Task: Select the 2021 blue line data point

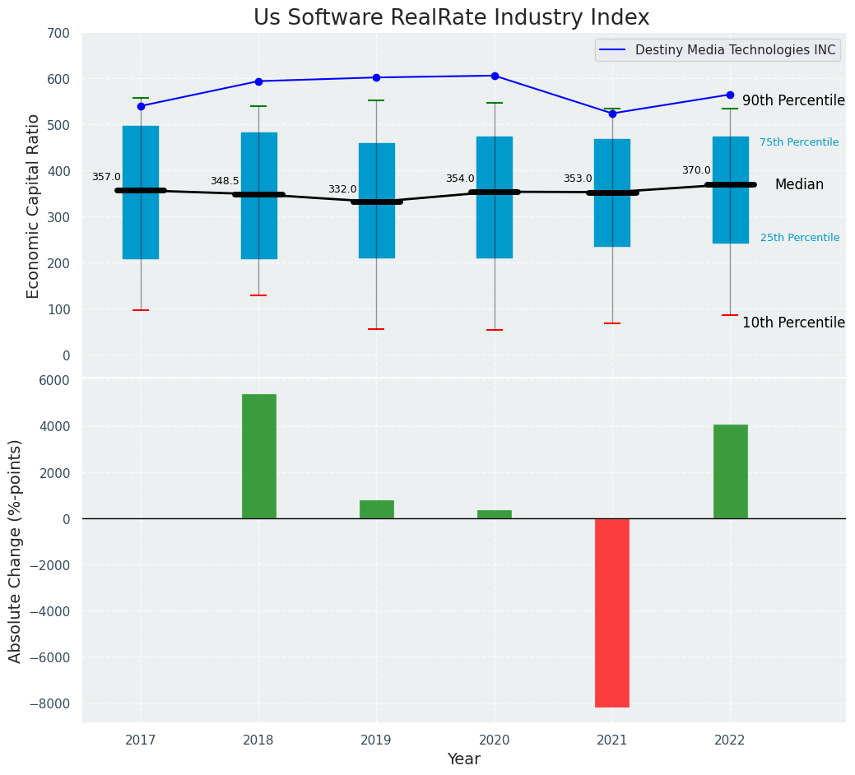Action: [x=612, y=114]
